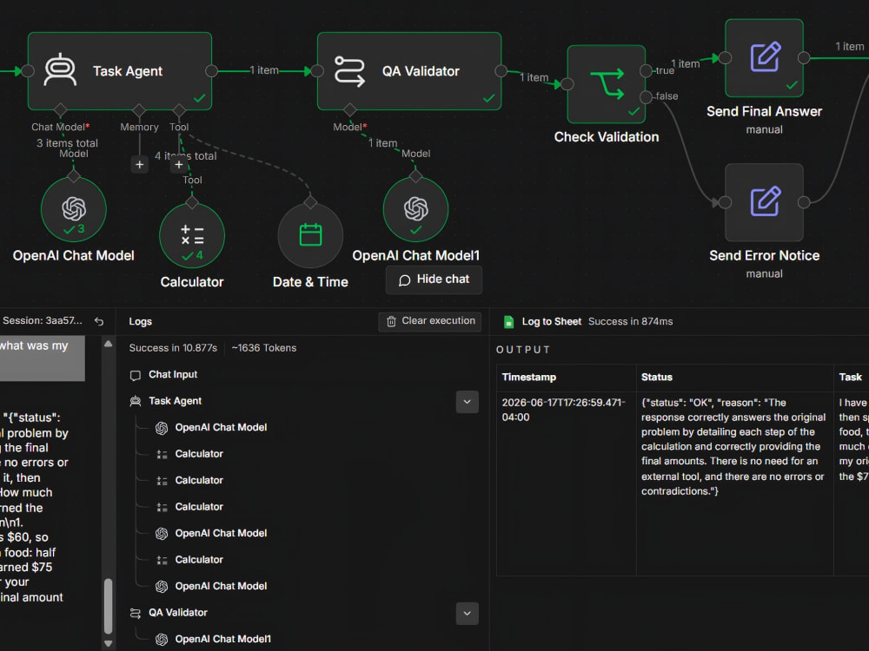
Task: Select the Calculator tool node circle
Action: point(192,236)
